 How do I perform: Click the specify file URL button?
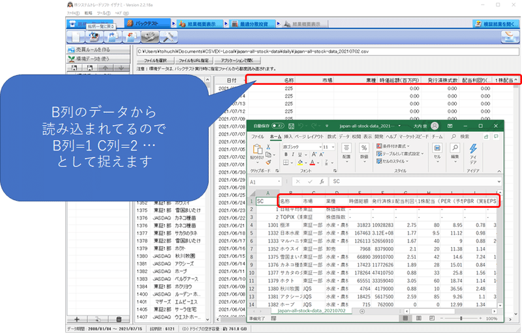pyautogui.click(x=194, y=61)
